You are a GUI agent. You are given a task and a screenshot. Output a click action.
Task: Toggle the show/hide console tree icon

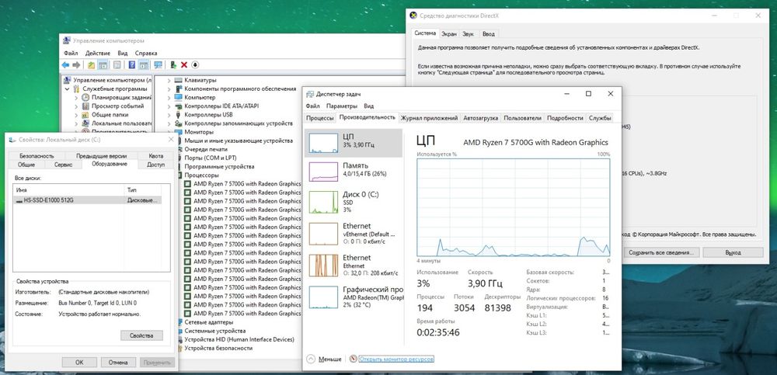tap(103, 65)
